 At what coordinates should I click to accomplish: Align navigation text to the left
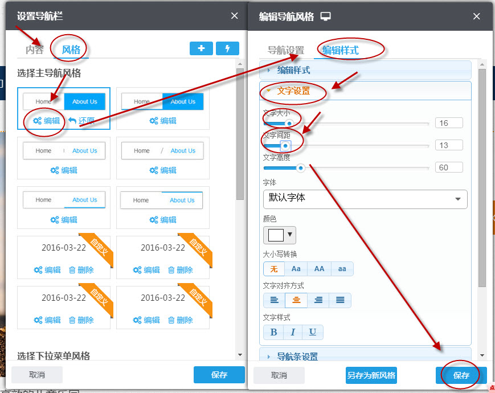(x=274, y=300)
